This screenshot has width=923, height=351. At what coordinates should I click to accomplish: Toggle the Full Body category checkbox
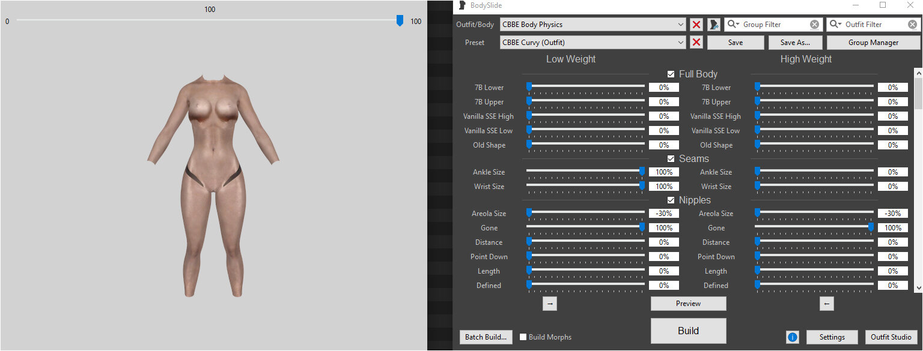click(x=671, y=74)
